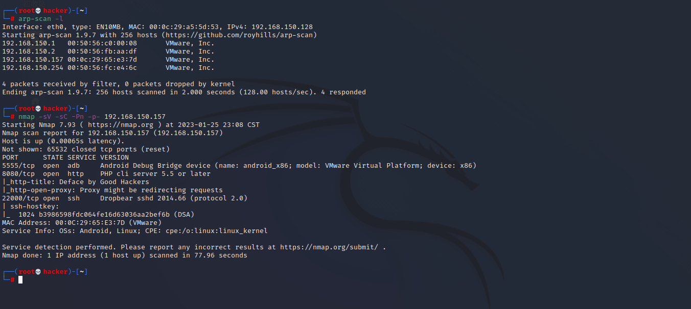Image resolution: width=691 pixels, height=309 pixels.
Task: Click the 'arp-scan -l' command text
Action: [x=41, y=19]
